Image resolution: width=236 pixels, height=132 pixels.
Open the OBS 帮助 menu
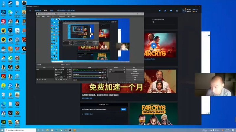pos(73,16)
